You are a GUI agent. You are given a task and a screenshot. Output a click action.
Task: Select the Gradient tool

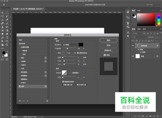click(x=7, y=30)
